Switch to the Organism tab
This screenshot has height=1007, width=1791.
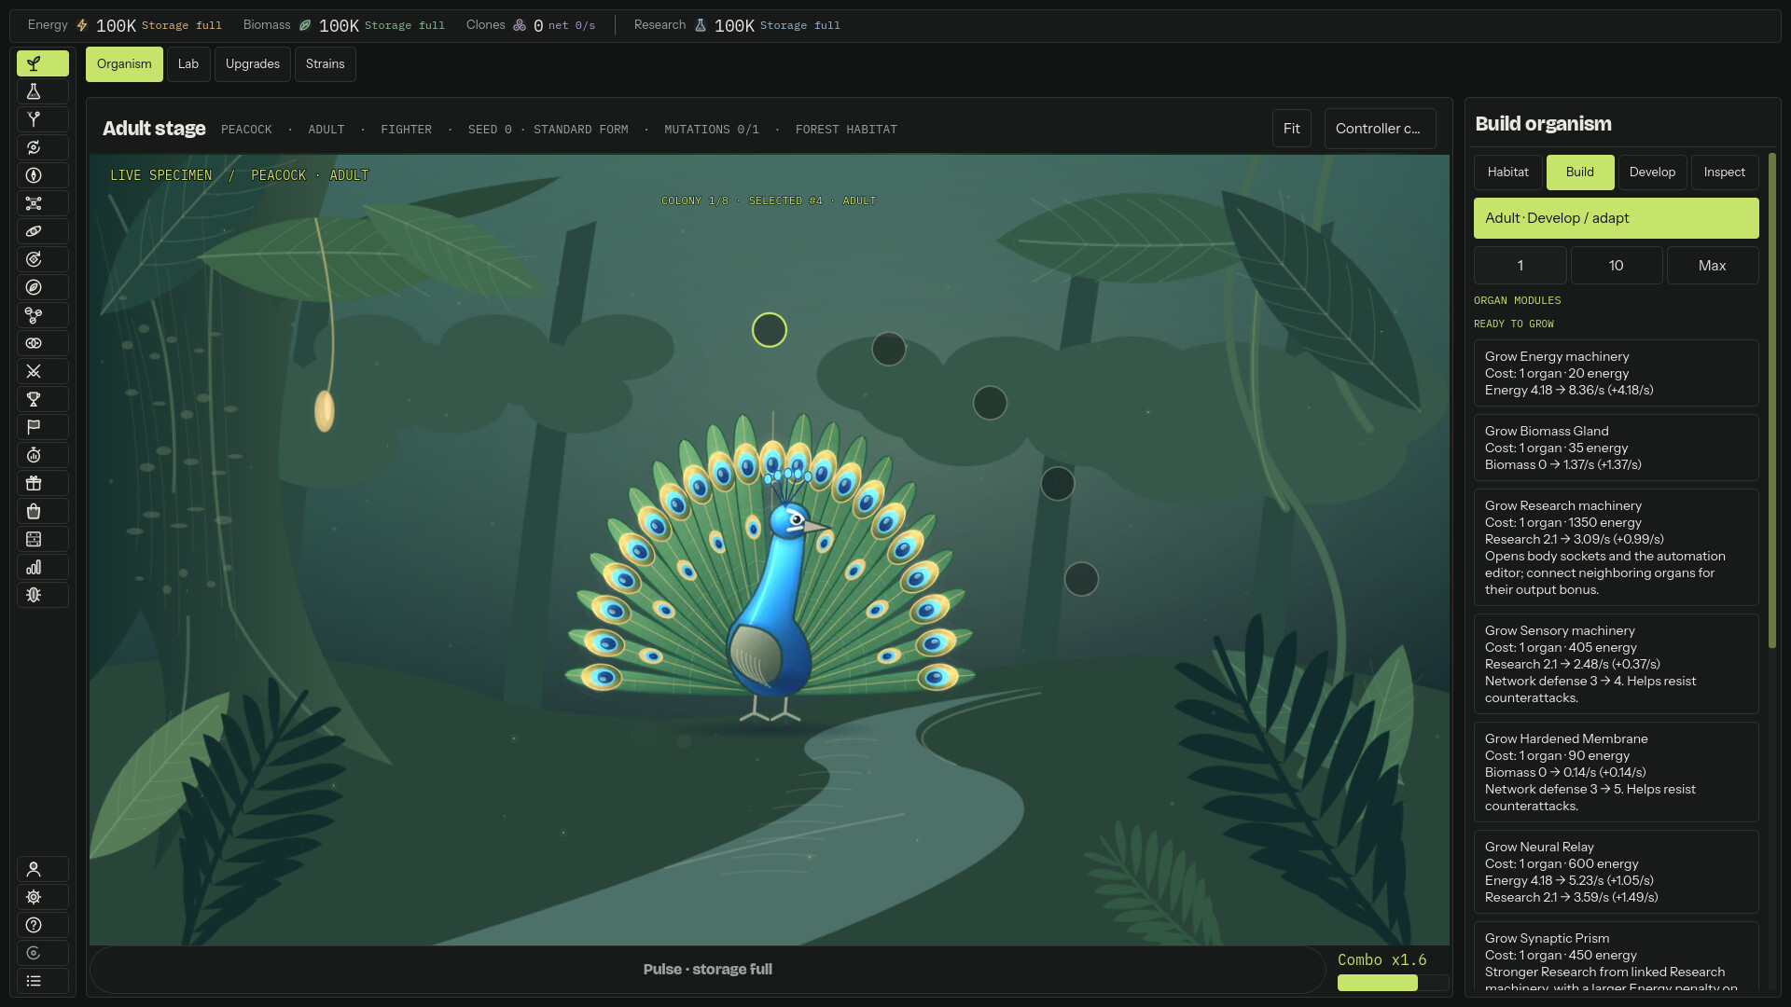click(x=124, y=64)
